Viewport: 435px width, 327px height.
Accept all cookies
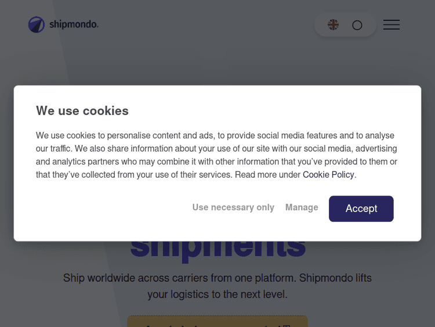click(x=361, y=209)
